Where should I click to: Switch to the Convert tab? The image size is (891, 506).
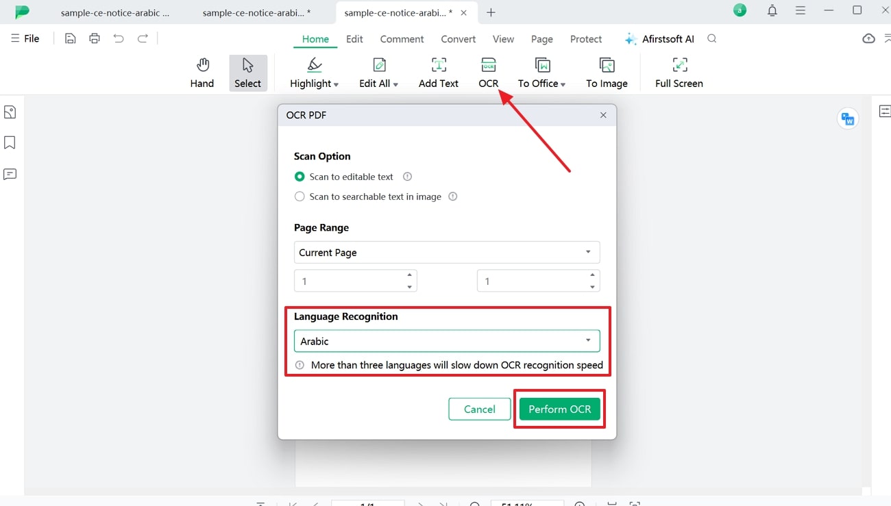[x=458, y=39]
